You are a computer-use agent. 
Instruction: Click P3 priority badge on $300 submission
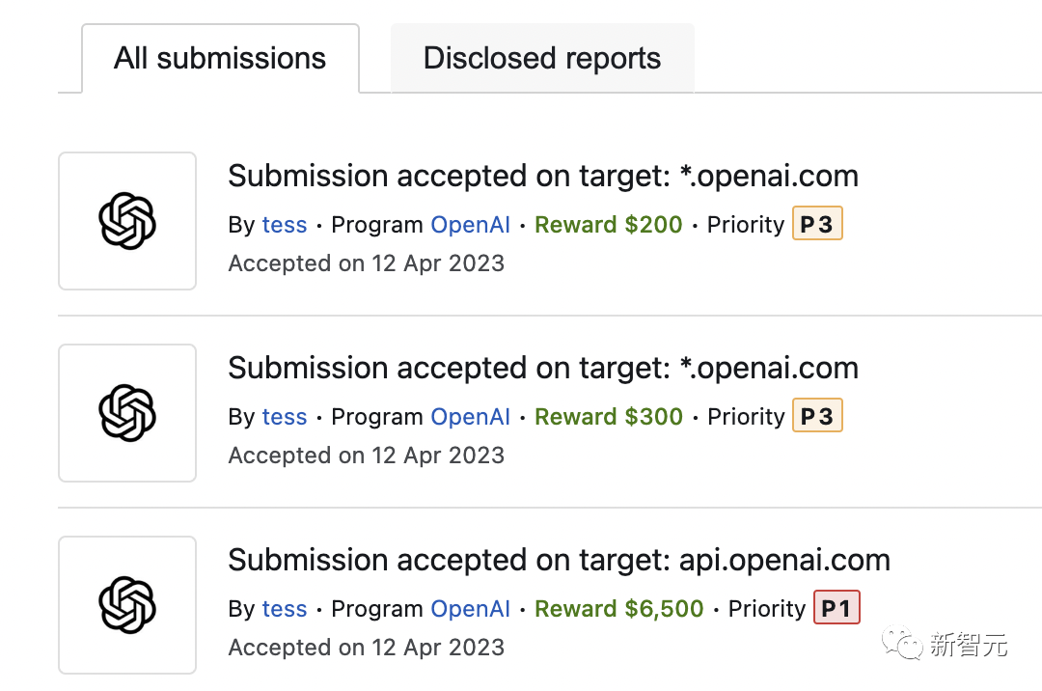pos(817,417)
